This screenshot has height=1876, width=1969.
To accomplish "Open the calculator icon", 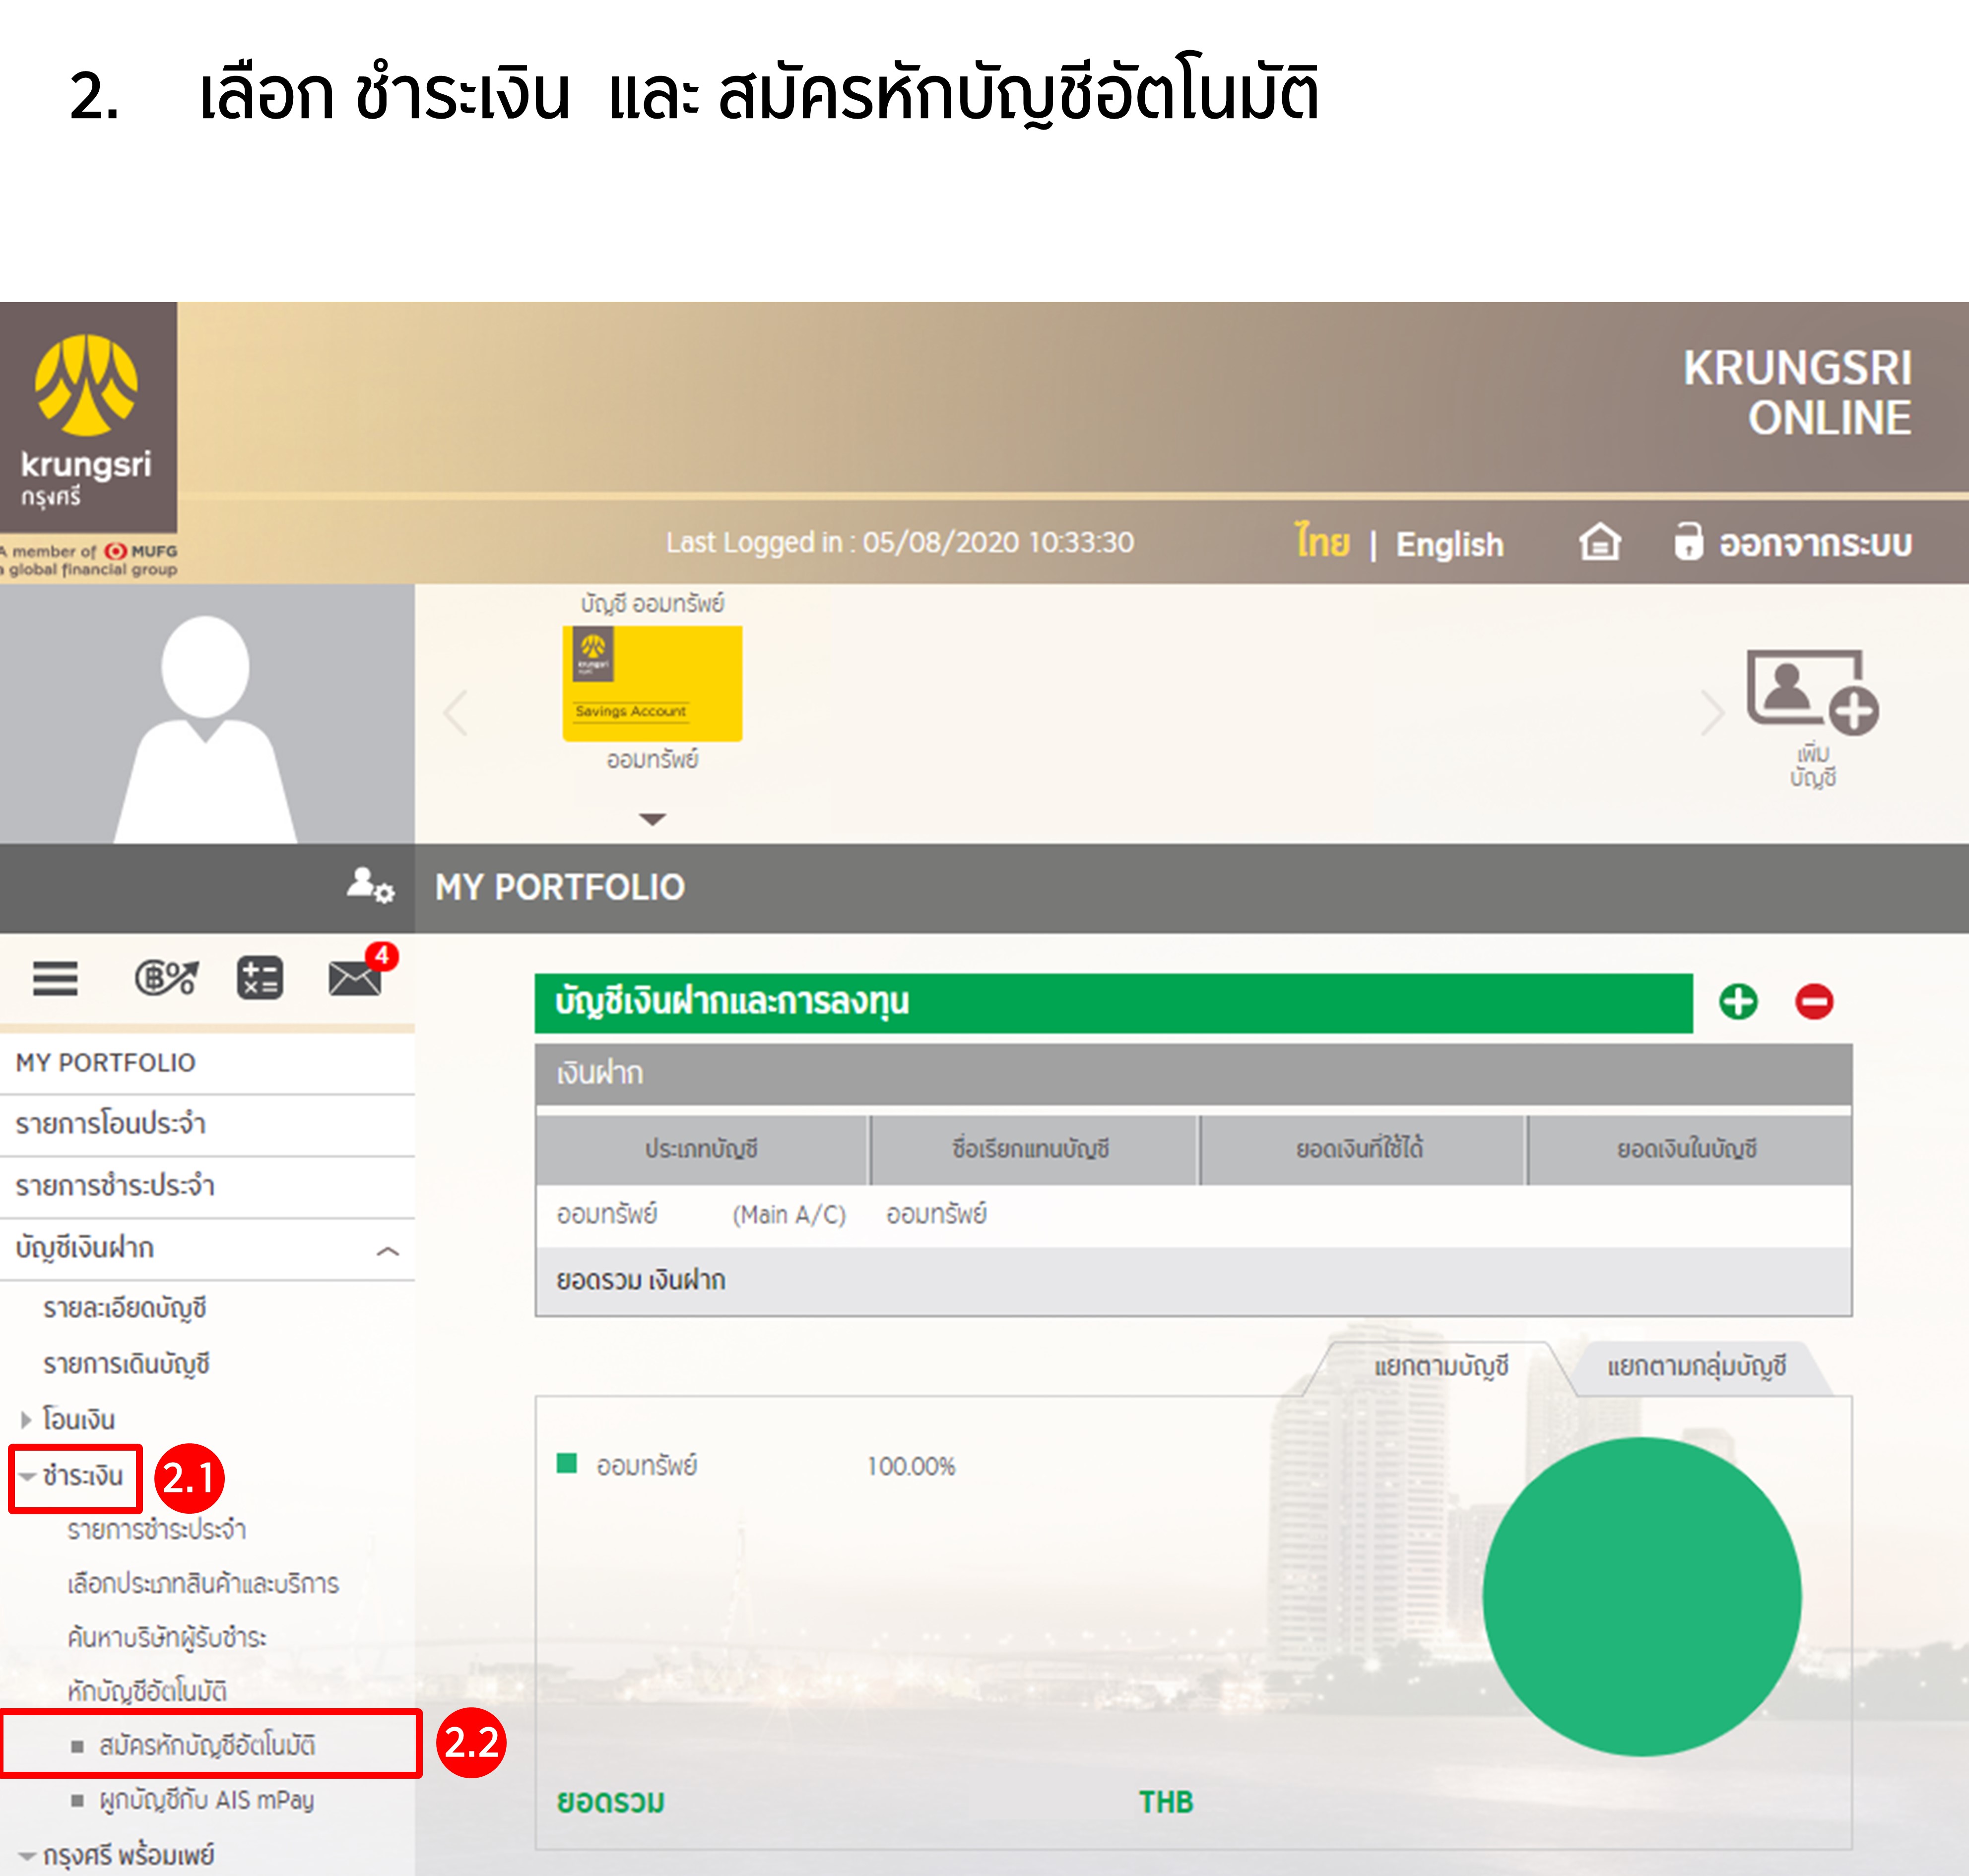I will coord(259,978).
